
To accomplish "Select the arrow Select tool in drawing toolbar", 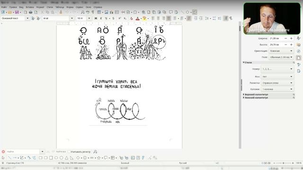I will [3, 158].
